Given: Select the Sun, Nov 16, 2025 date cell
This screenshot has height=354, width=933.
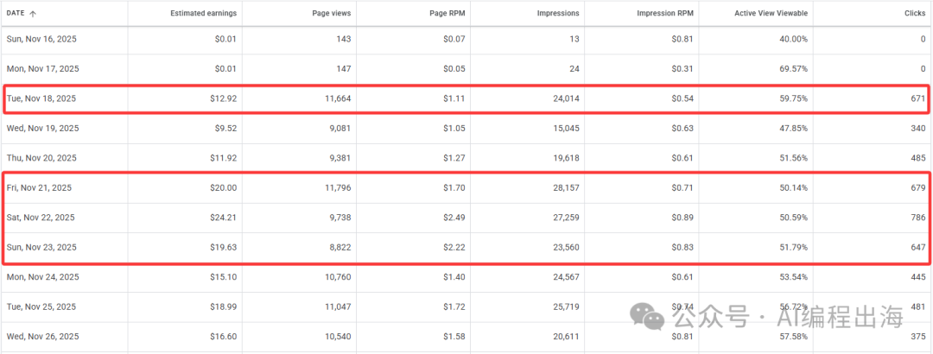Looking at the screenshot, I should 41,39.
